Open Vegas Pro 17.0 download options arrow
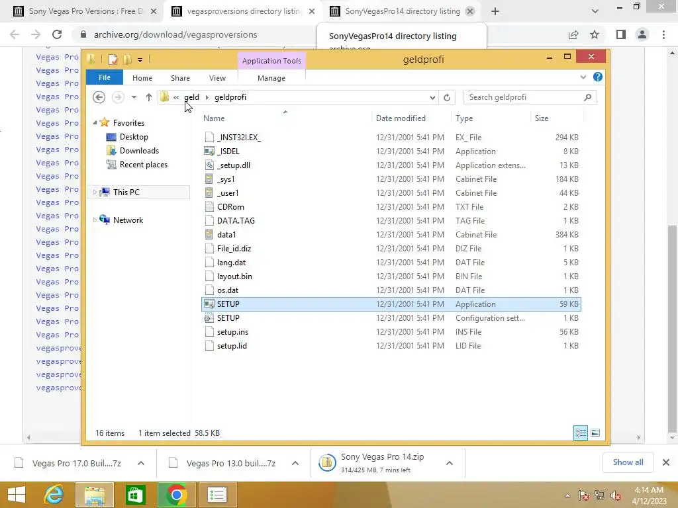 pos(141,463)
